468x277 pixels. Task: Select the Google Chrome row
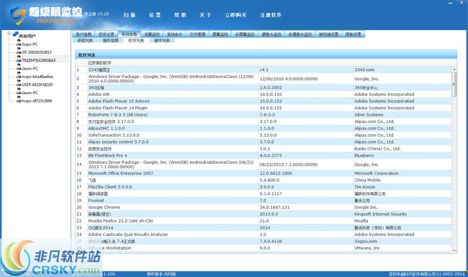click(263, 207)
